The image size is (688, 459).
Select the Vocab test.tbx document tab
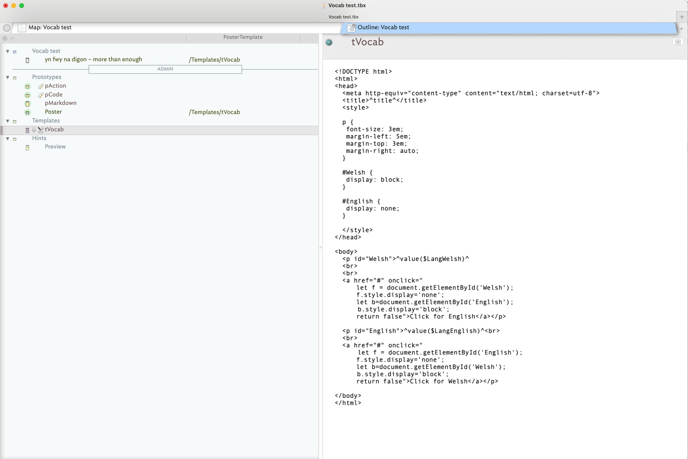pos(343,17)
